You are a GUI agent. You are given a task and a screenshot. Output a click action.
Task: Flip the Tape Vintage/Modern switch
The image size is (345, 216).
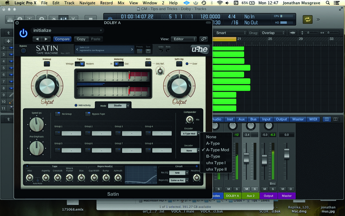pyautogui.click(x=80, y=64)
